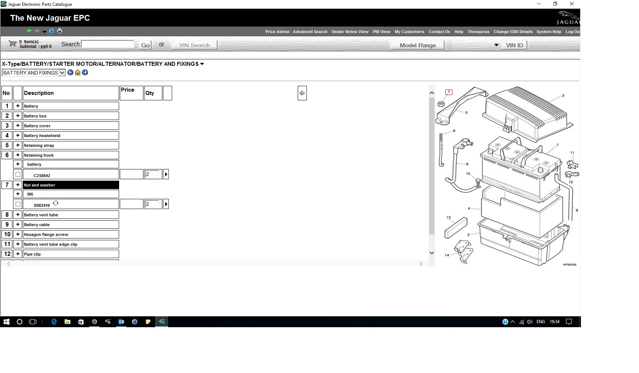The height and width of the screenshot is (373, 639).
Task: Open the Thesaurus menu item
Action: pyautogui.click(x=478, y=32)
